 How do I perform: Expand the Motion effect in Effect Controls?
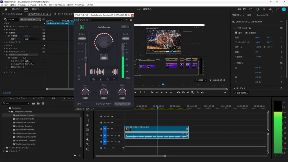click(4, 30)
